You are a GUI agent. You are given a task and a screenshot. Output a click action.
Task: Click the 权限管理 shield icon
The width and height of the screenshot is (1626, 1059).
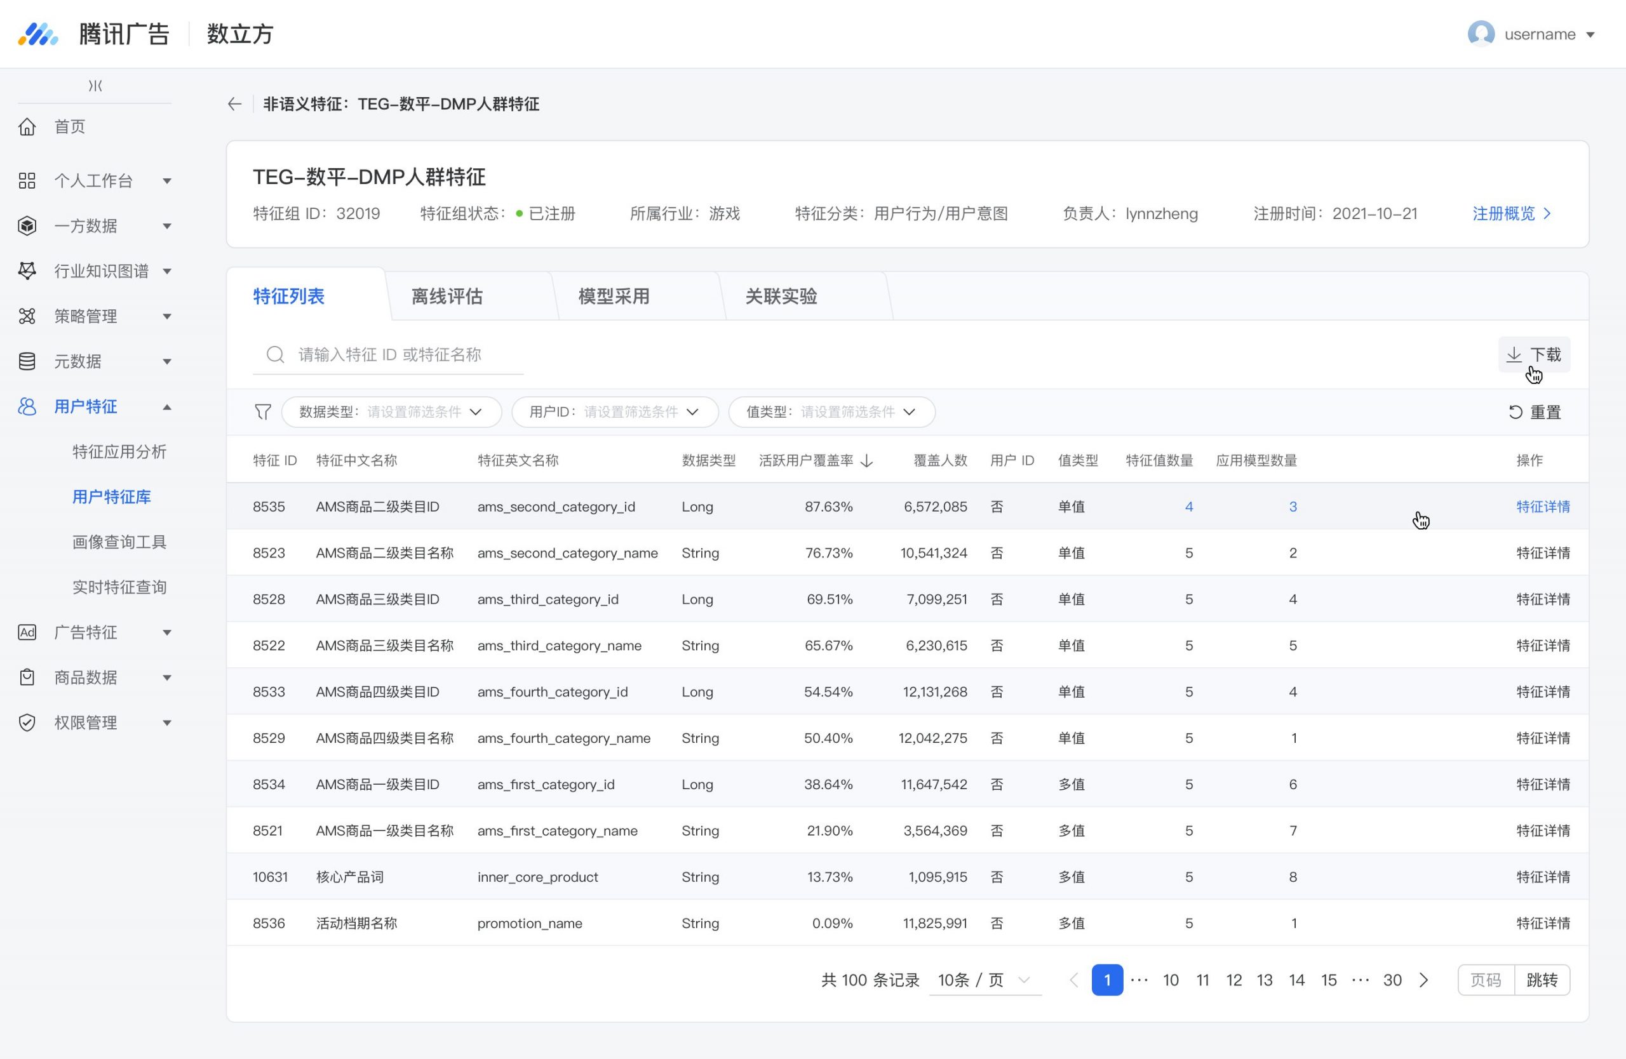point(27,723)
